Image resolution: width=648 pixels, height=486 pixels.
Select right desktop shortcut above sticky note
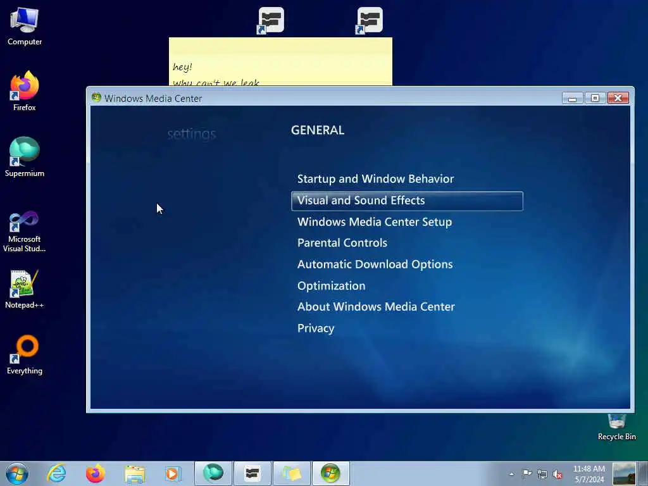pyautogui.click(x=370, y=20)
